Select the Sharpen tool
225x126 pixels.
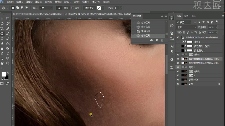pyautogui.click(x=2, y=48)
